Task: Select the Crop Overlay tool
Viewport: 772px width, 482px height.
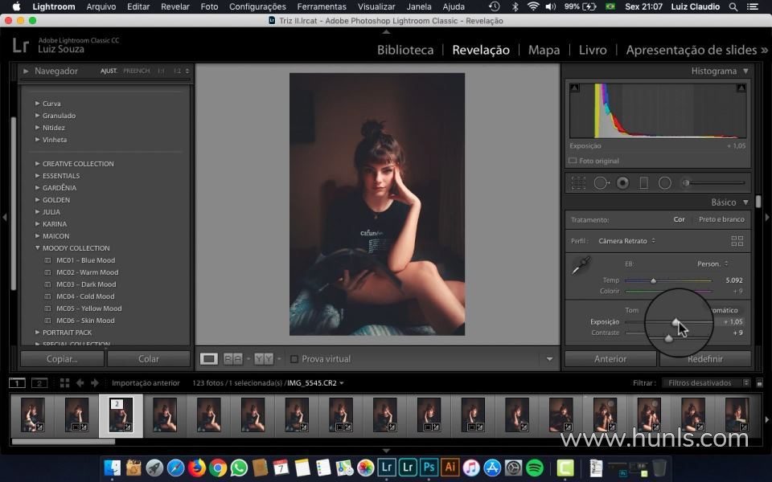Action: tap(578, 183)
